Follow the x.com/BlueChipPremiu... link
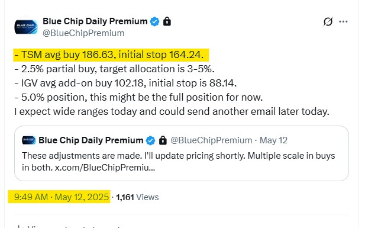 [105, 168]
